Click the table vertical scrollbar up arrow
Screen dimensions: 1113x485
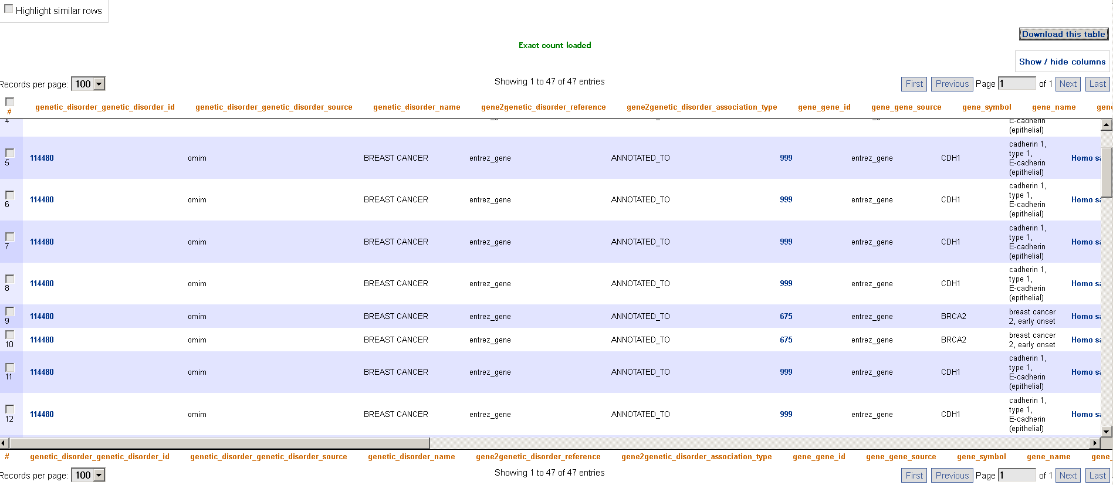[1107, 124]
